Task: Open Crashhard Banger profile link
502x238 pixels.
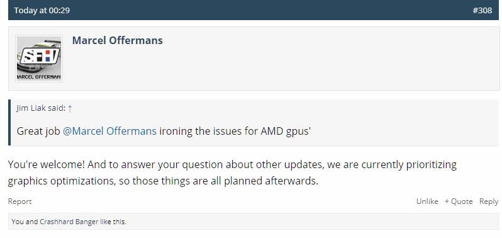Action: coord(69,222)
